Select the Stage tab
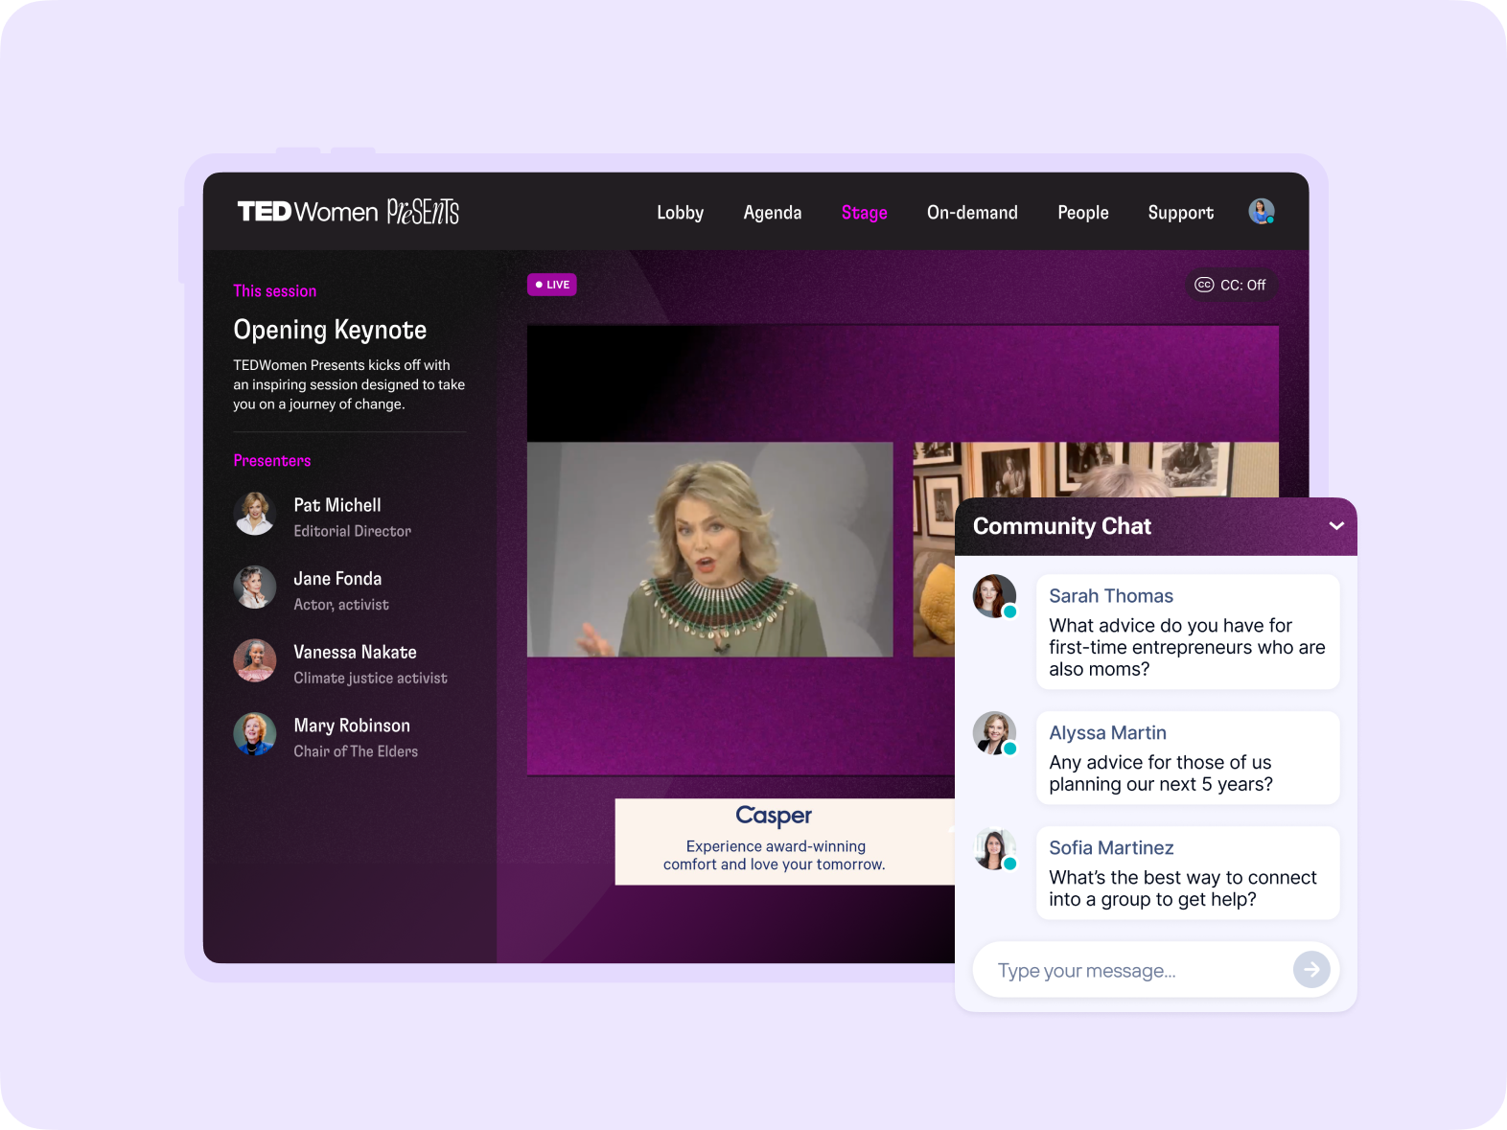1507x1130 pixels. point(864,213)
